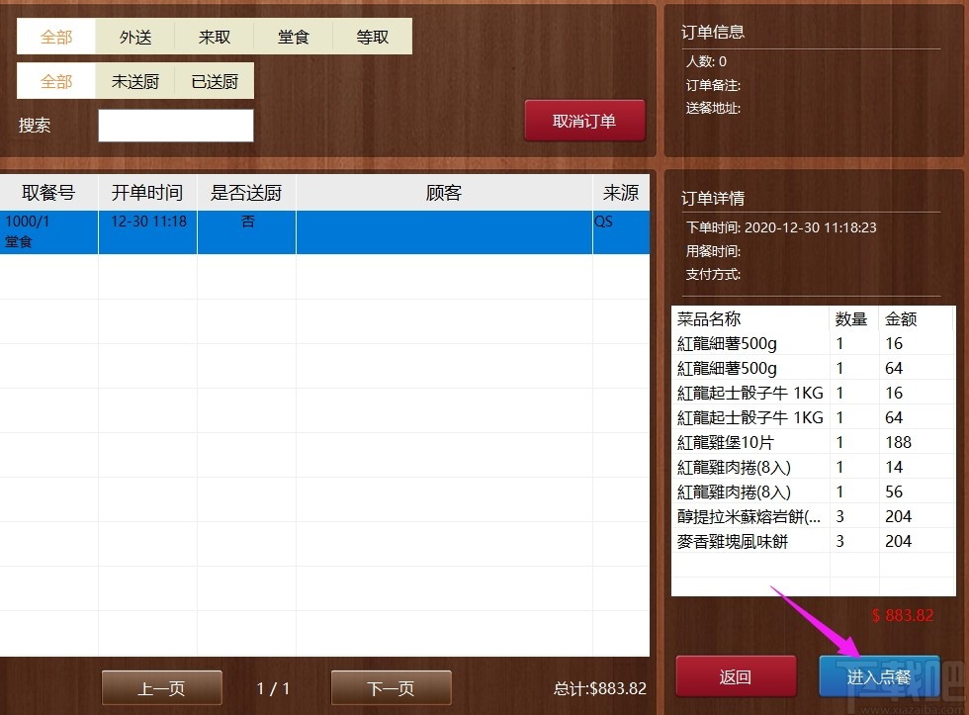Click the 开单时间 column header
The height and width of the screenshot is (715, 969).
(x=147, y=192)
